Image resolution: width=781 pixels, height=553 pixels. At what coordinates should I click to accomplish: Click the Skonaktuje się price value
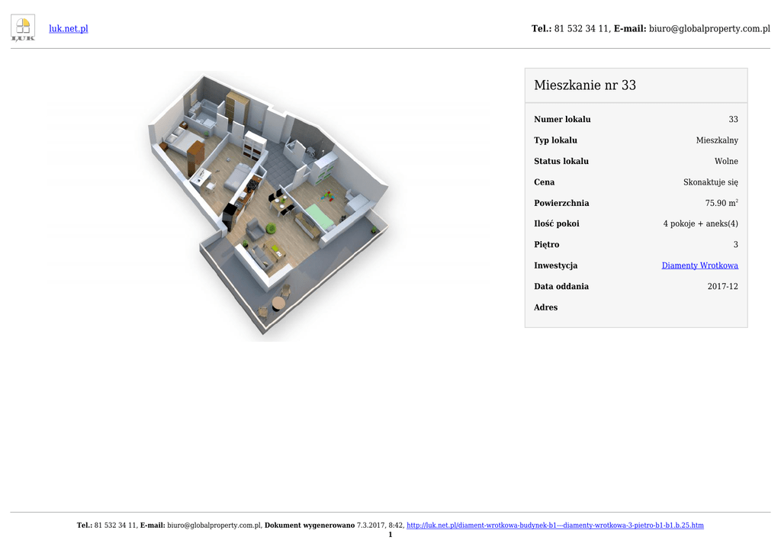pyautogui.click(x=710, y=182)
